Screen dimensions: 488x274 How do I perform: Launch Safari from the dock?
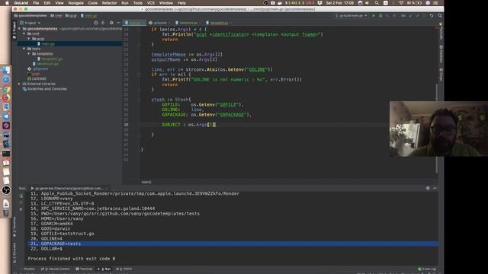(x=6, y=79)
